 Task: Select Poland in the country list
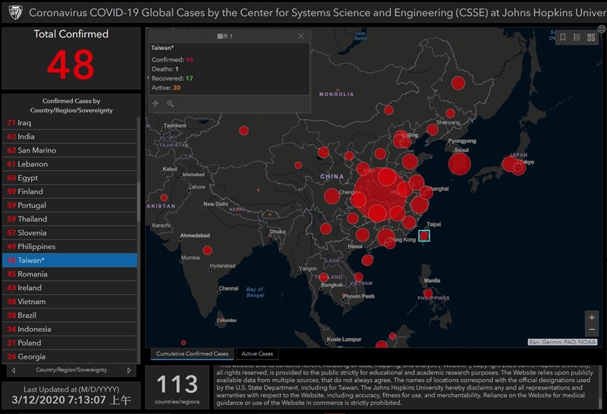(70, 343)
